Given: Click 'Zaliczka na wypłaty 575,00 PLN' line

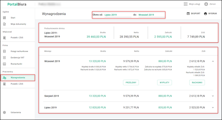Looking at the screenshot, I should coord(158,67).
